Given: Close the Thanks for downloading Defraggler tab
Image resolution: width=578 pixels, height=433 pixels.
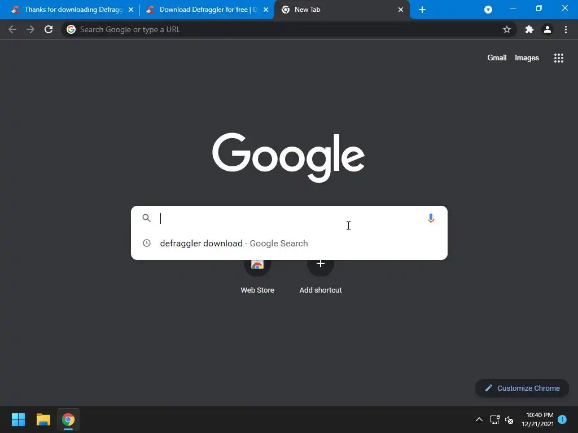Looking at the screenshot, I should (x=131, y=10).
